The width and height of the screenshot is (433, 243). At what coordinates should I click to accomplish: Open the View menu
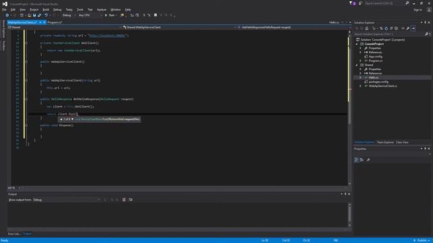click(x=22, y=9)
